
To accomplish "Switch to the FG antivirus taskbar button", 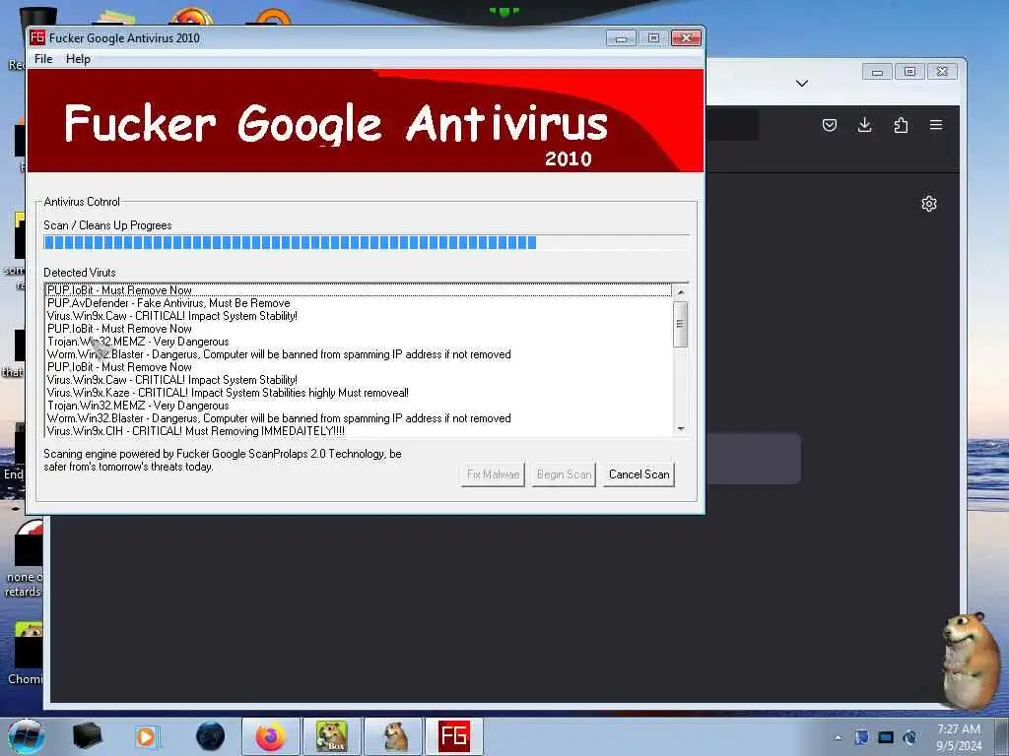I will coord(454,736).
